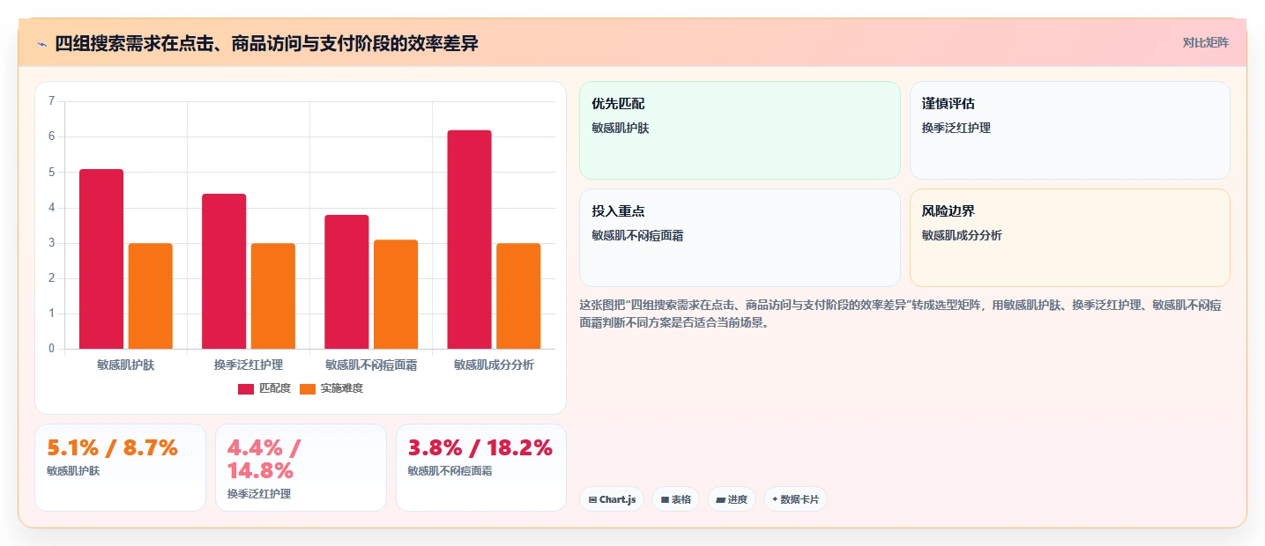
Task: Click the orange 实施难度 legend color box
Action: click(308, 389)
